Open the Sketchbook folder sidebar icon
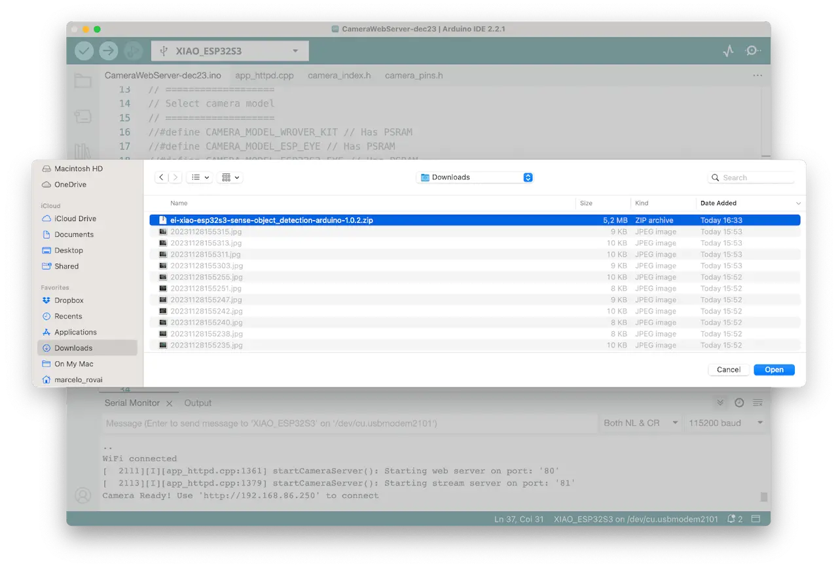The width and height of the screenshot is (838, 568). 82,82
